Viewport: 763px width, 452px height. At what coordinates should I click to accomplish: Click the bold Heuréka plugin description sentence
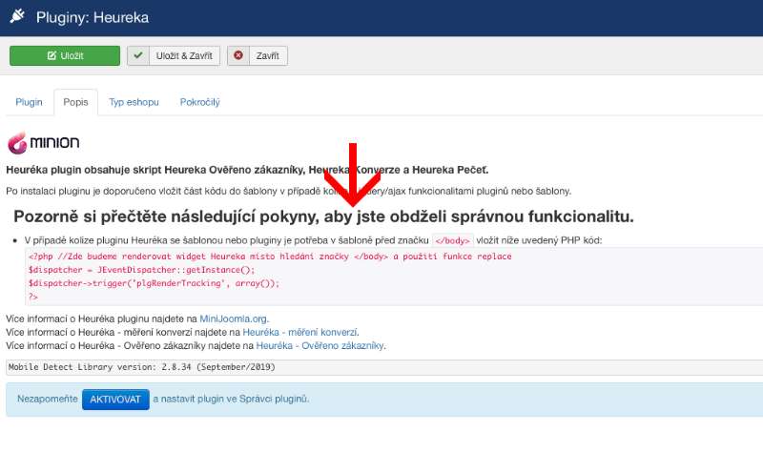point(246,170)
